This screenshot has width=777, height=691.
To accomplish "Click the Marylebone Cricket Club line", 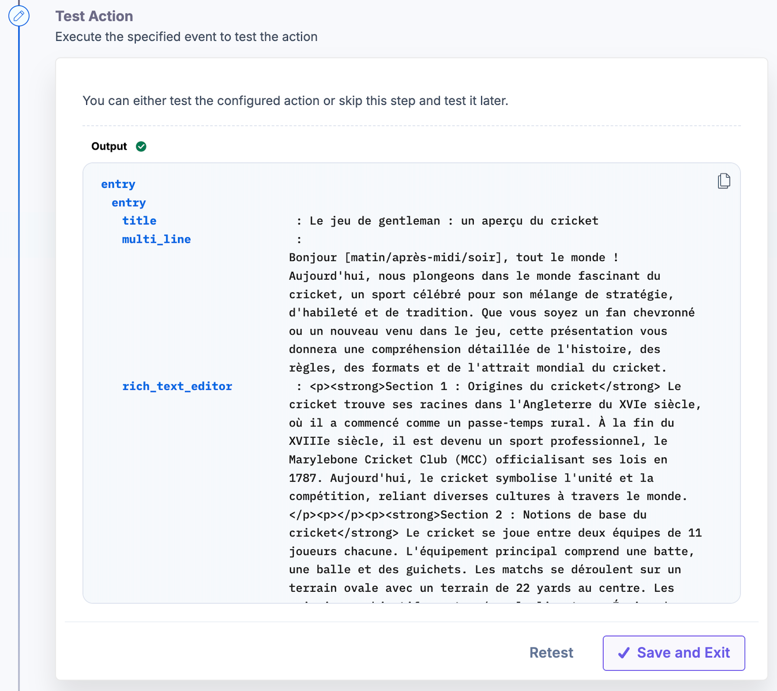I will tap(478, 460).
